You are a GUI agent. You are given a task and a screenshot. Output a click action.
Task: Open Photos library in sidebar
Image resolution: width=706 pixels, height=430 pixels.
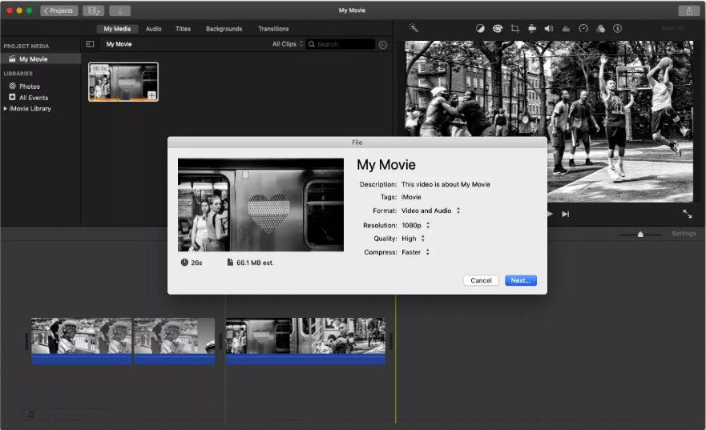30,86
